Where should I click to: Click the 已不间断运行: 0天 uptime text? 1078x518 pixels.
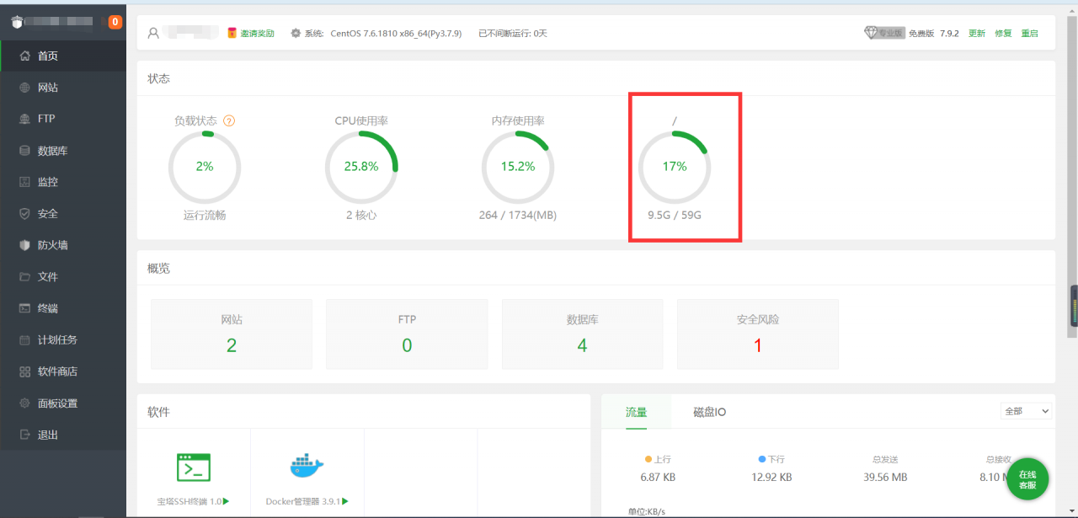[x=513, y=34]
